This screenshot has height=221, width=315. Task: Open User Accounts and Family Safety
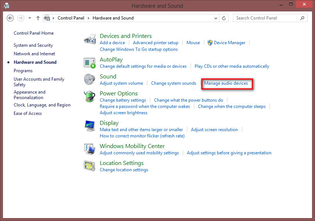tap(39, 82)
